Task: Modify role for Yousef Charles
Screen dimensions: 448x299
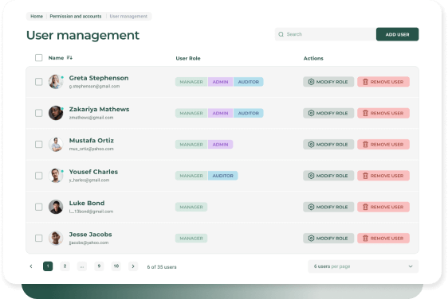Action: [x=328, y=176]
